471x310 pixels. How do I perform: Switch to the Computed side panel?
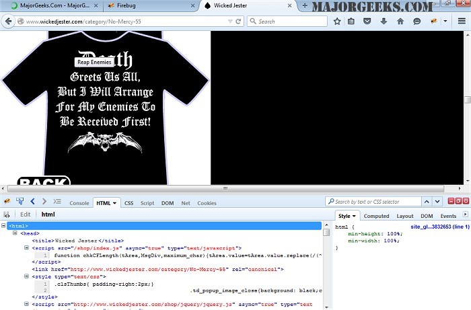[x=376, y=216]
